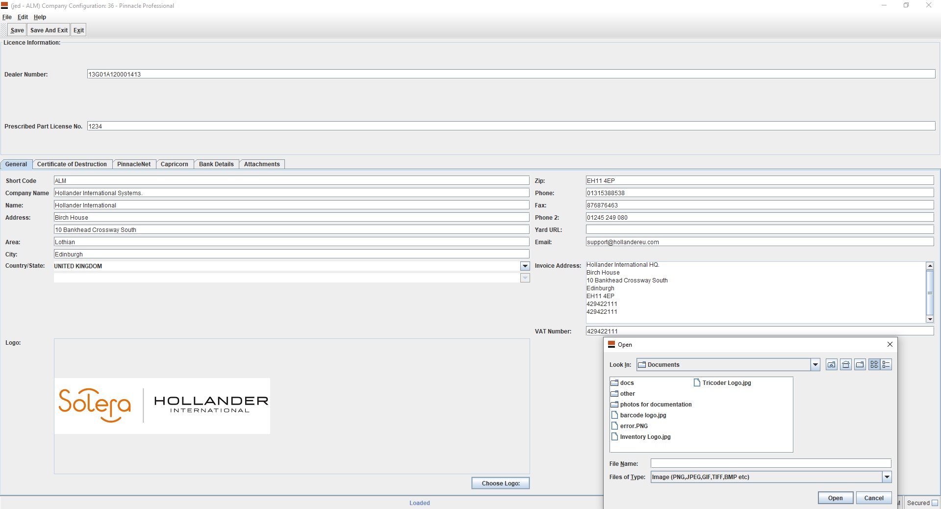
Task: Click the Invoice Address scrollbar thumb
Action: point(930,292)
